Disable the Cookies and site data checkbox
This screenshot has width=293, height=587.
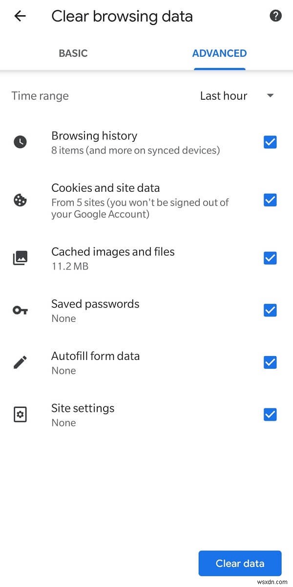point(270,200)
